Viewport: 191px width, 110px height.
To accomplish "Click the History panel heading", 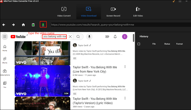I will pyautogui.click(x=144, y=36).
